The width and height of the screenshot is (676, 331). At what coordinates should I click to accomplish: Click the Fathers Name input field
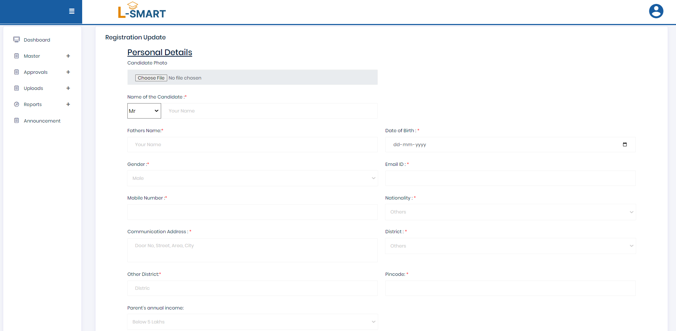[252, 145]
